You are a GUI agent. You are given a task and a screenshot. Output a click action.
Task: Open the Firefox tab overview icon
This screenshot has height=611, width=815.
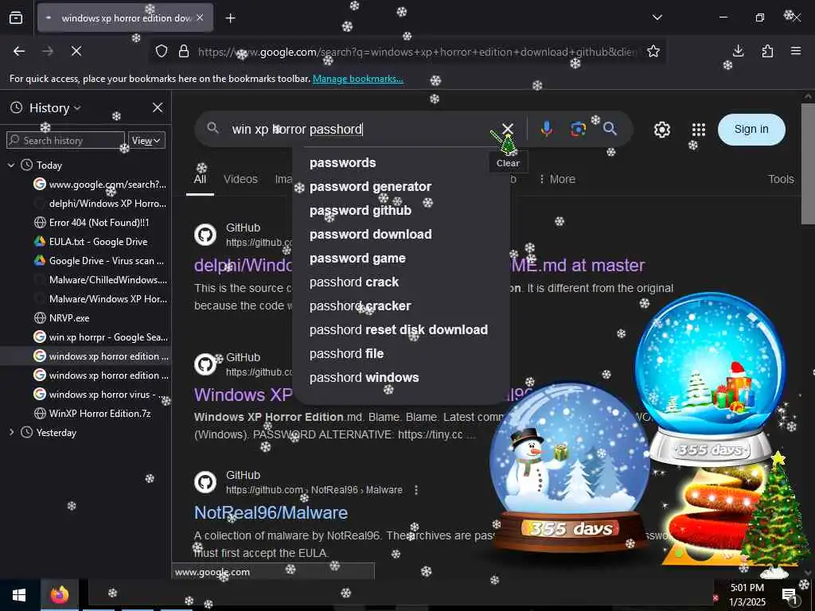(x=16, y=18)
